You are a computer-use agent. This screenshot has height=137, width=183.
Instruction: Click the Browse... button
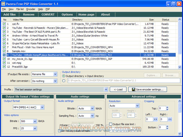tap(171, 75)
